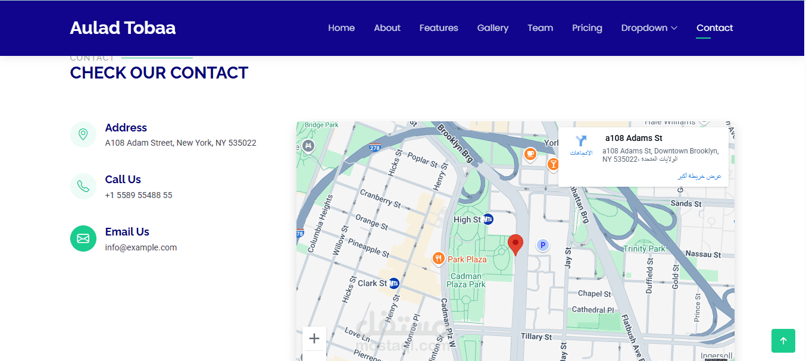This screenshot has height=361, width=806.
Task: Click the Park Plaza restaurant icon
Action: tap(438, 258)
